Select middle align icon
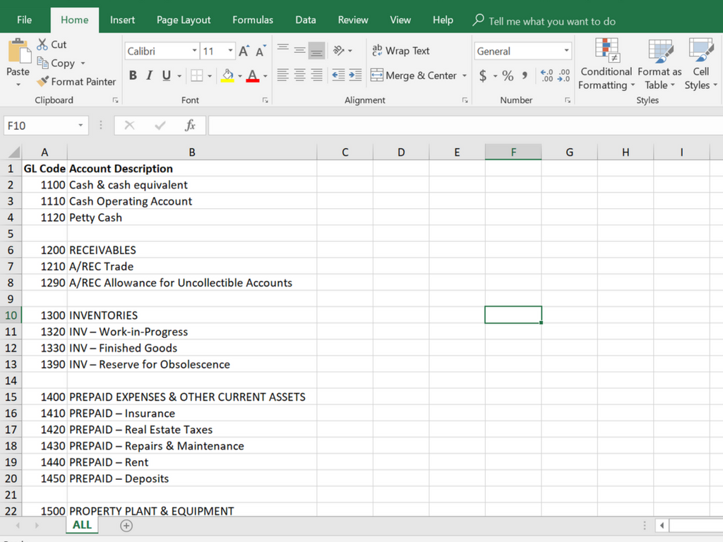 299,50
